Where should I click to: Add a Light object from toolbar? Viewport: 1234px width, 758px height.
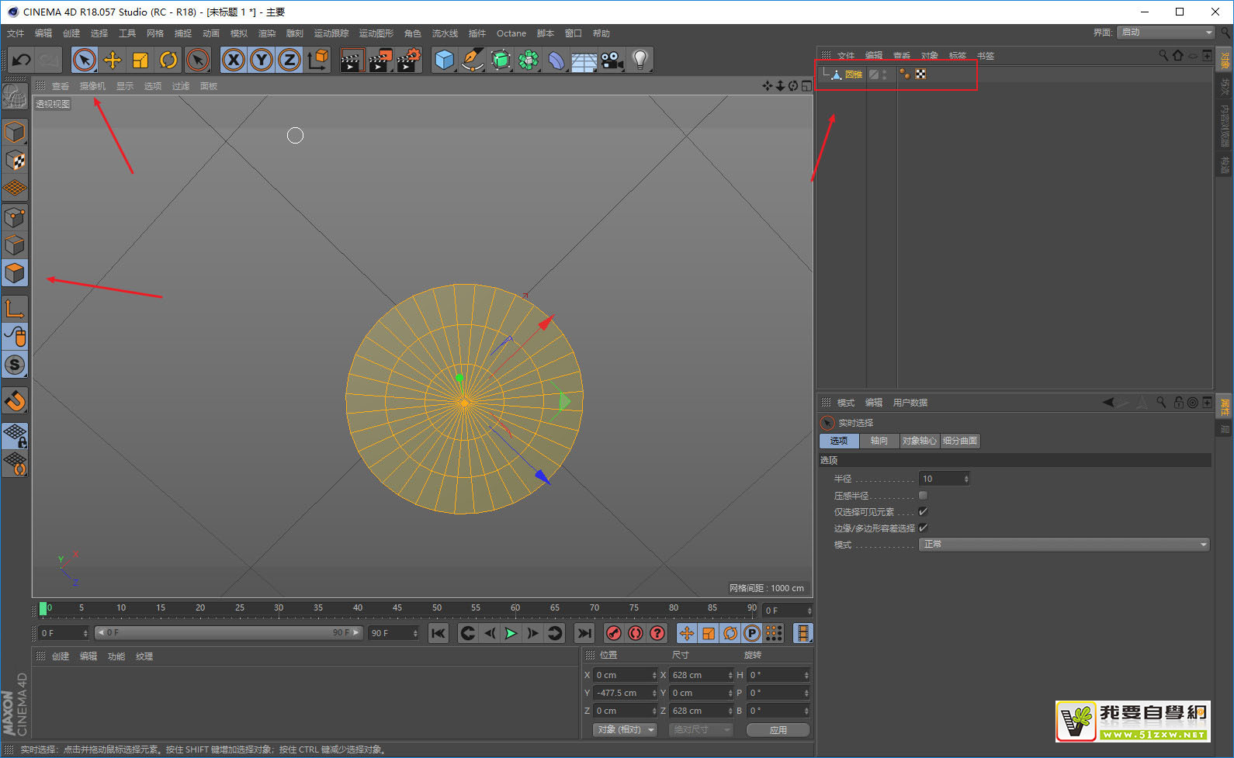[x=640, y=60]
